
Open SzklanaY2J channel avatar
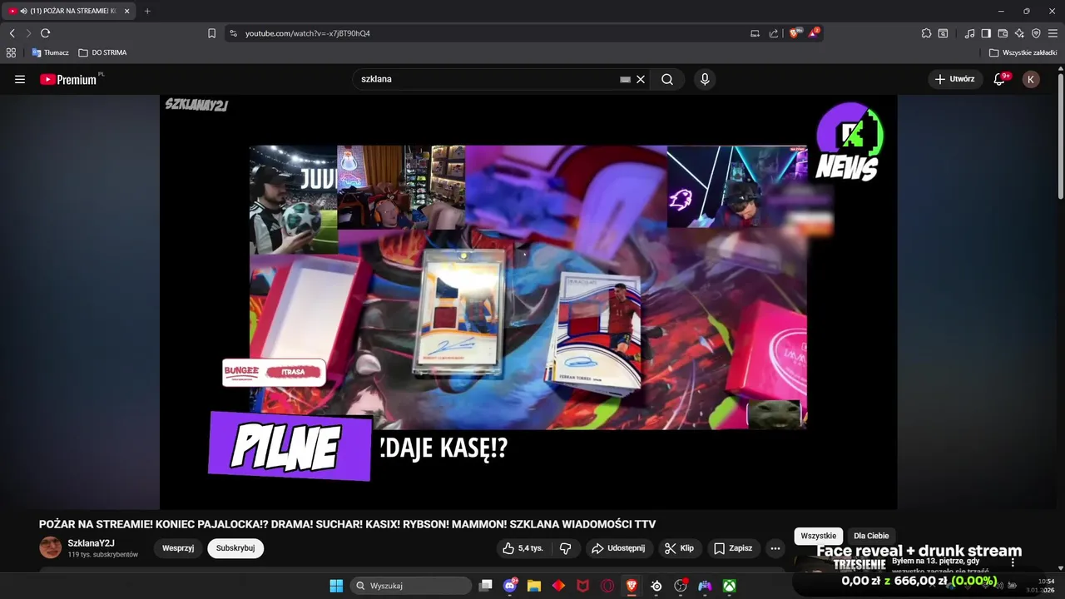[x=50, y=547]
